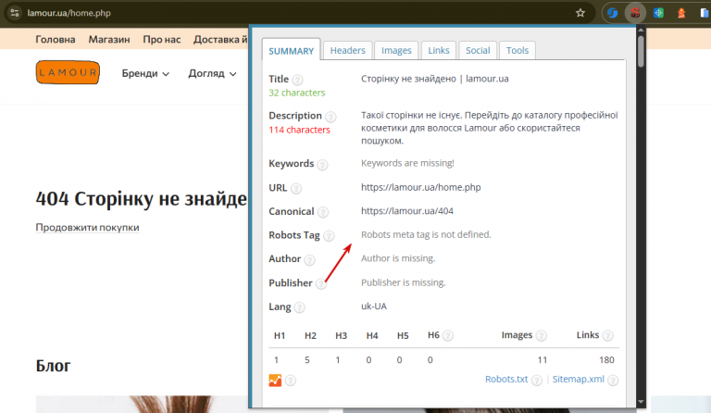Viewport: 711px width, 413px height.
Task: Open Магазин in top menu
Action: click(x=109, y=40)
